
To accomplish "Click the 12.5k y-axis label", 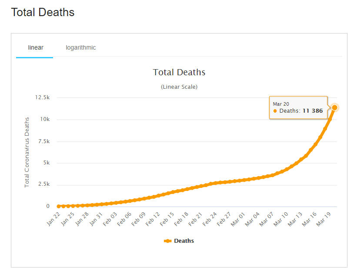I will pyautogui.click(x=42, y=97).
